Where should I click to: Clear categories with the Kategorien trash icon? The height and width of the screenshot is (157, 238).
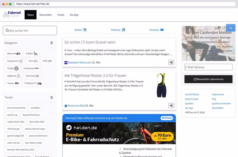point(51,43)
